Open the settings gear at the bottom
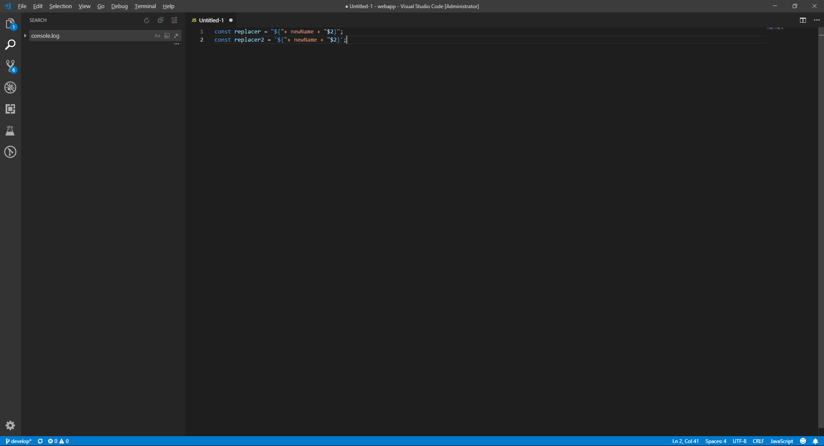824x446 pixels. click(x=10, y=425)
